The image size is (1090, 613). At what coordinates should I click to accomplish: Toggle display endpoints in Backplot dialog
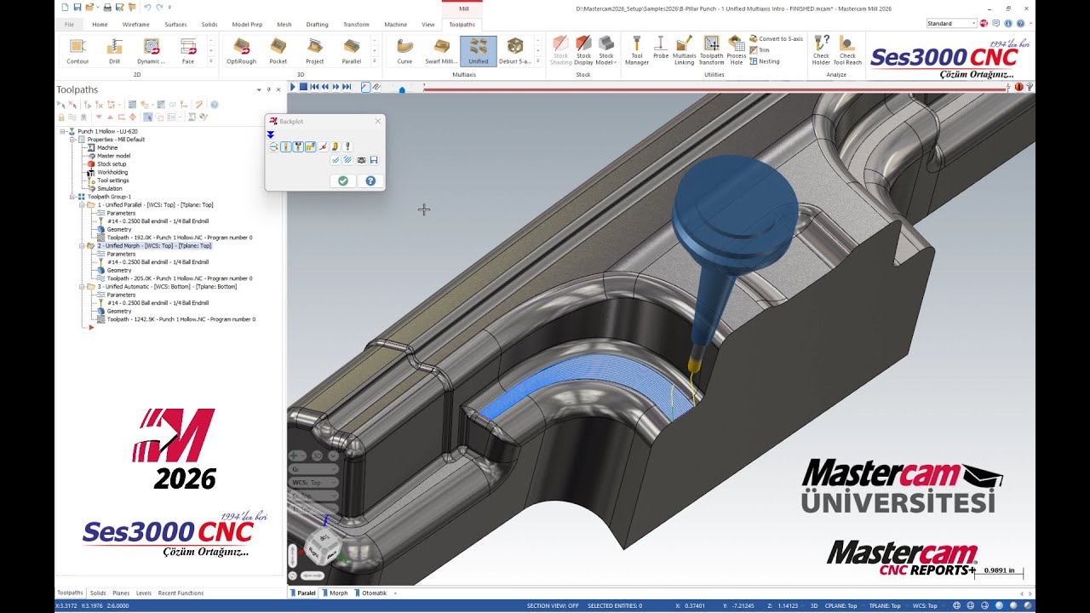click(x=324, y=146)
